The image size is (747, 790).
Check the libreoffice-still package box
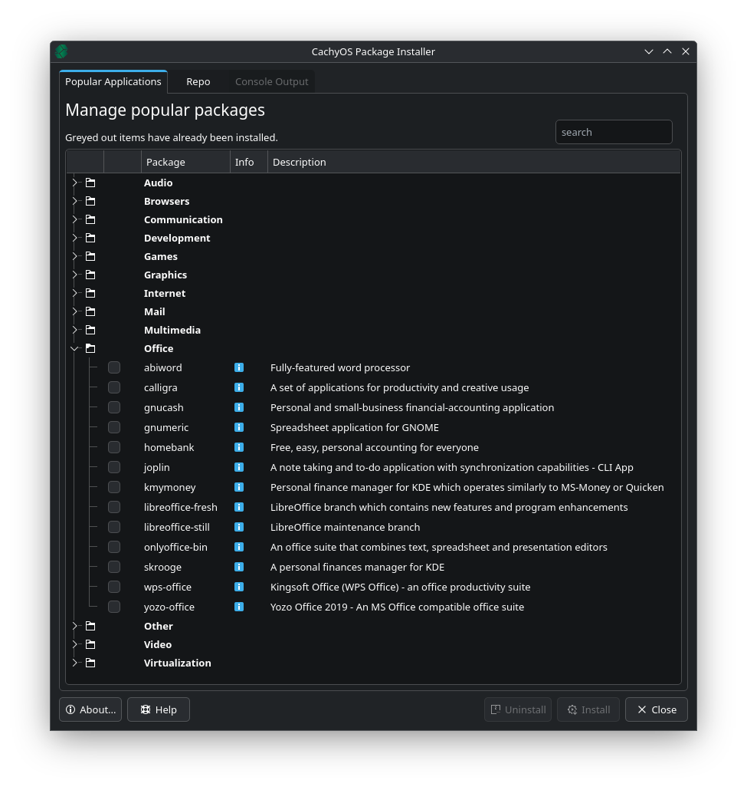[114, 527]
